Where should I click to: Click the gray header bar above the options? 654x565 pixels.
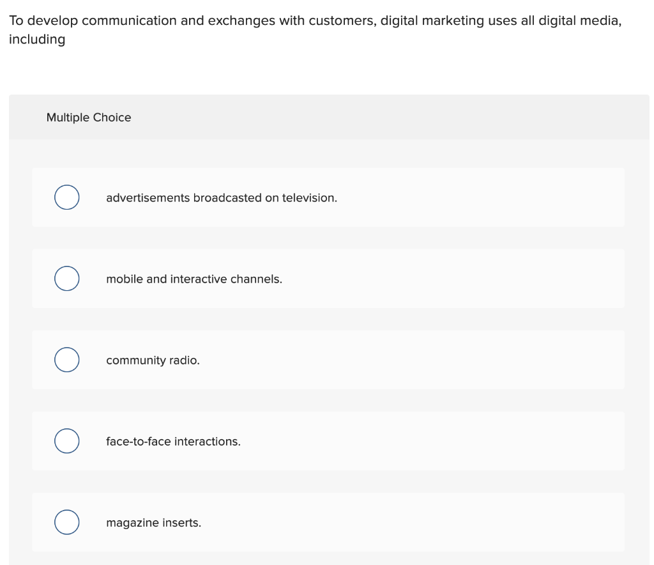[x=383, y=117]
